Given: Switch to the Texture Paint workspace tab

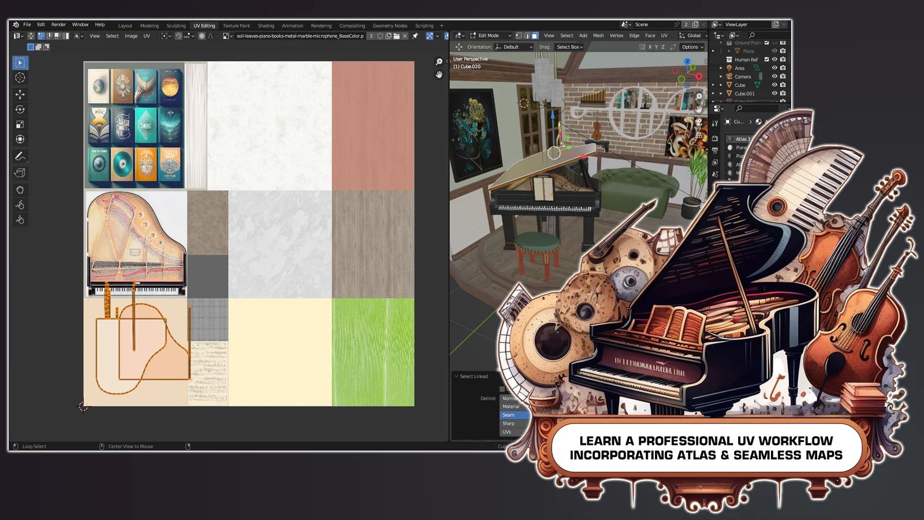Looking at the screenshot, I should [236, 25].
